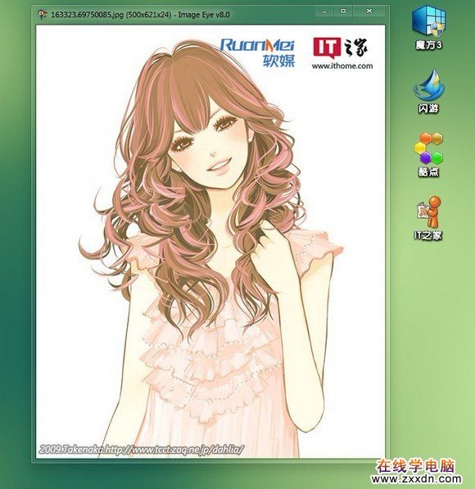Click the red IT logo in the image
This screenshot has height=489, width=475.
(x=326, y=47)
